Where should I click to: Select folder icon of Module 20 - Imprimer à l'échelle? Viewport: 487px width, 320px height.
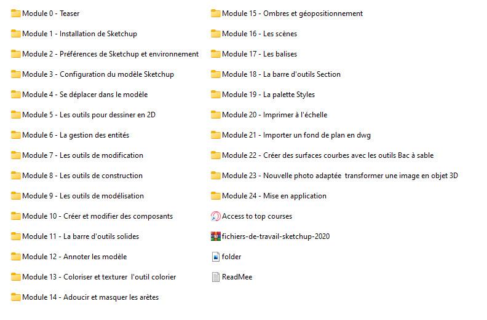(216, 115)
